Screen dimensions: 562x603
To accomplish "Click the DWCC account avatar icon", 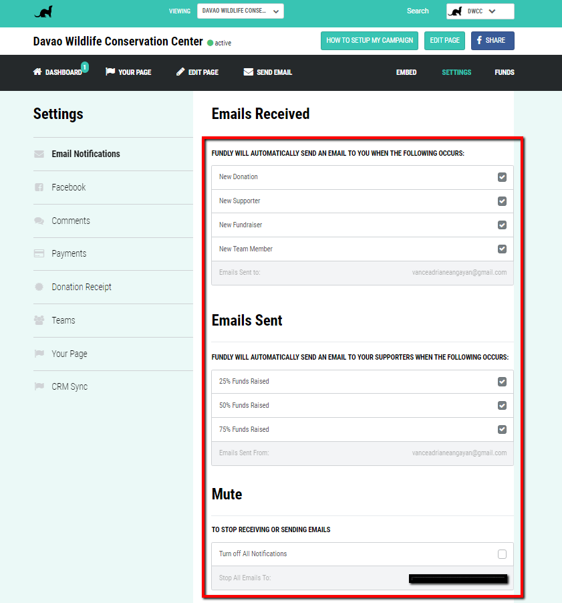I will coord(455,11).
